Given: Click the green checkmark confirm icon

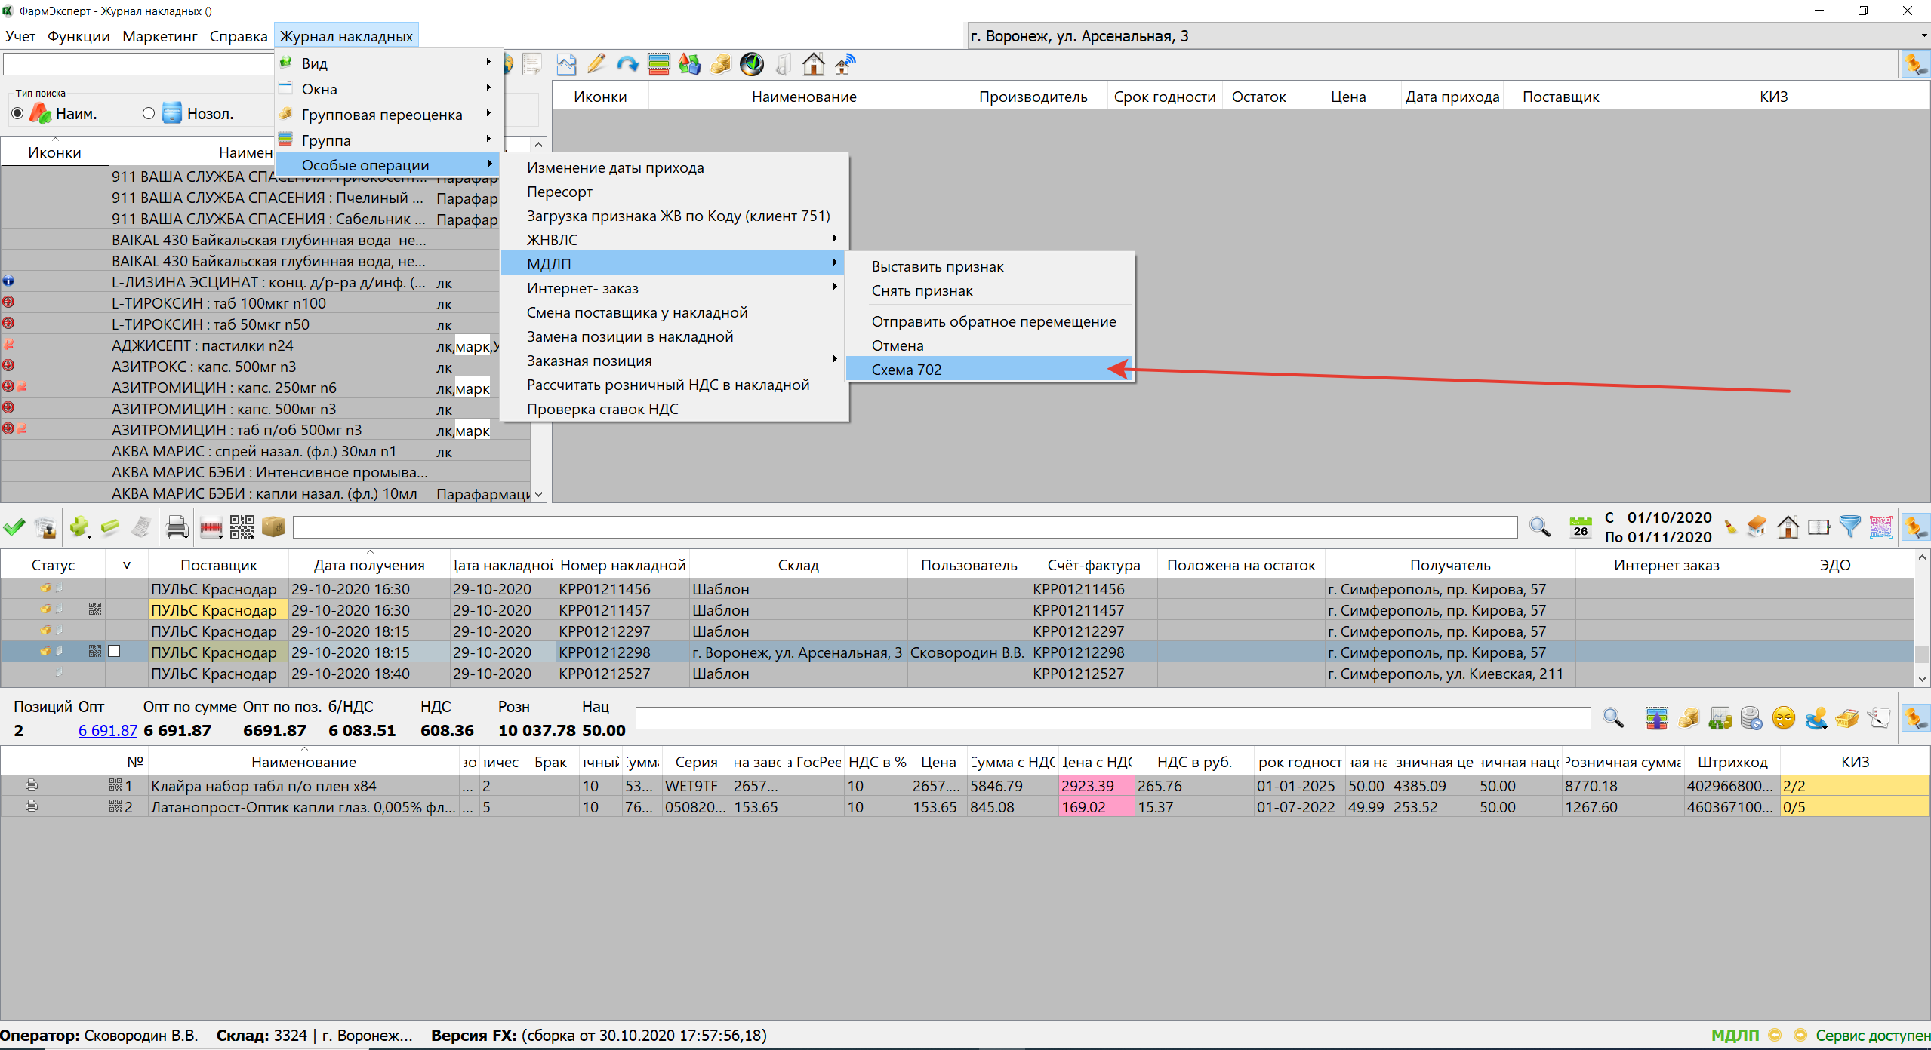Looking at the screenshot, I should click(x=14, y=527).
